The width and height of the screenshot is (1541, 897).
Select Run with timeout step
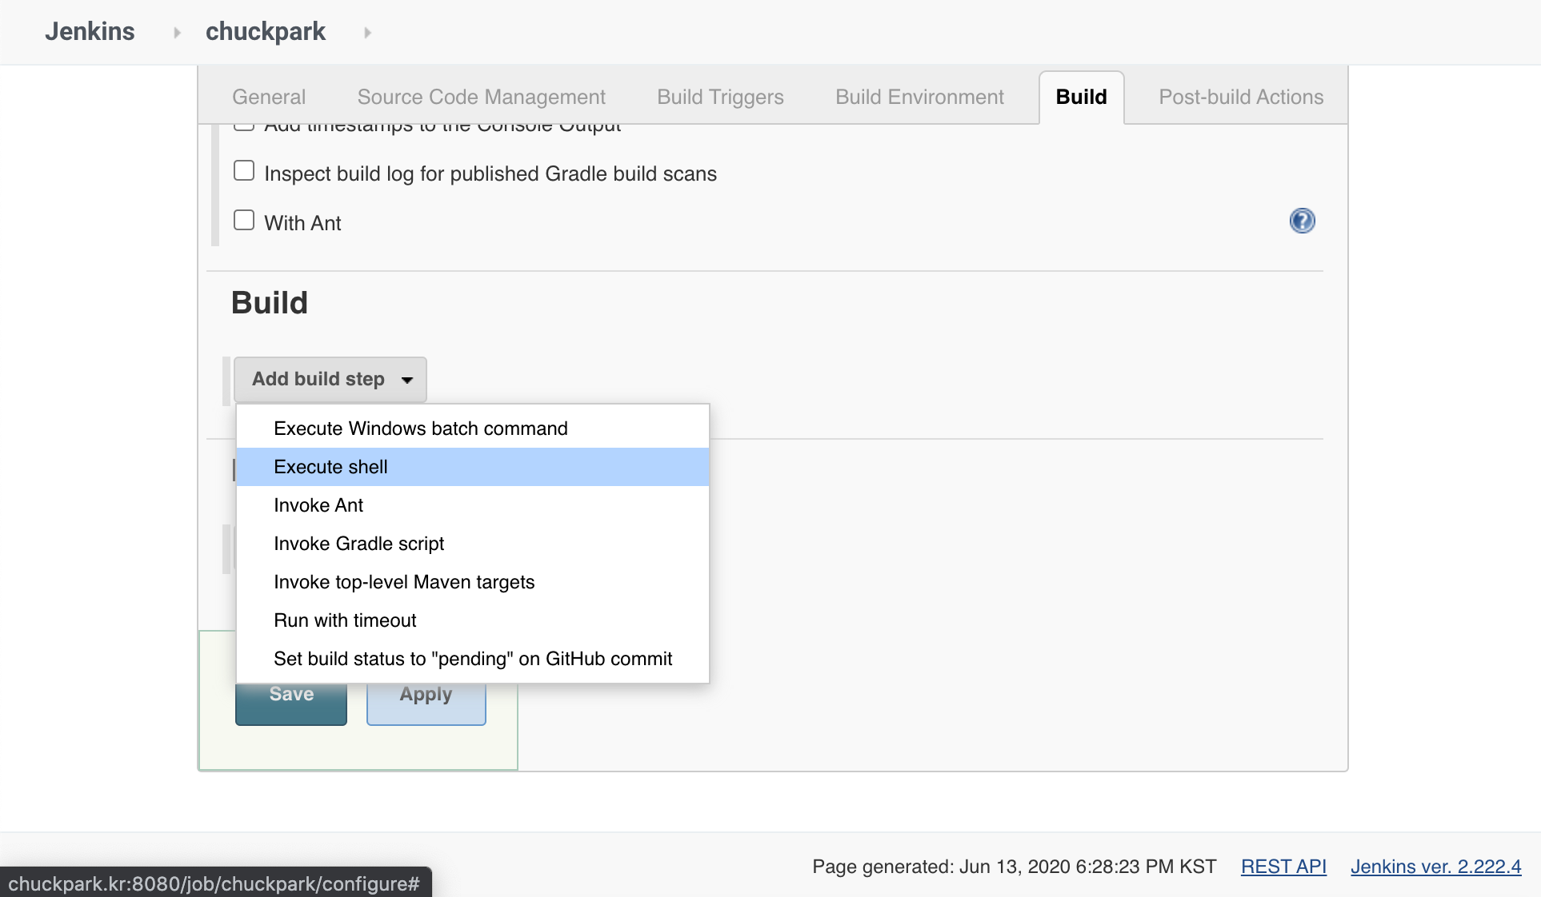click(345, 620)
